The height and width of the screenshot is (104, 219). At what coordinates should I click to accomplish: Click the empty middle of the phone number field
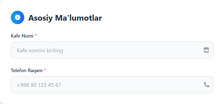pos(126,85)
